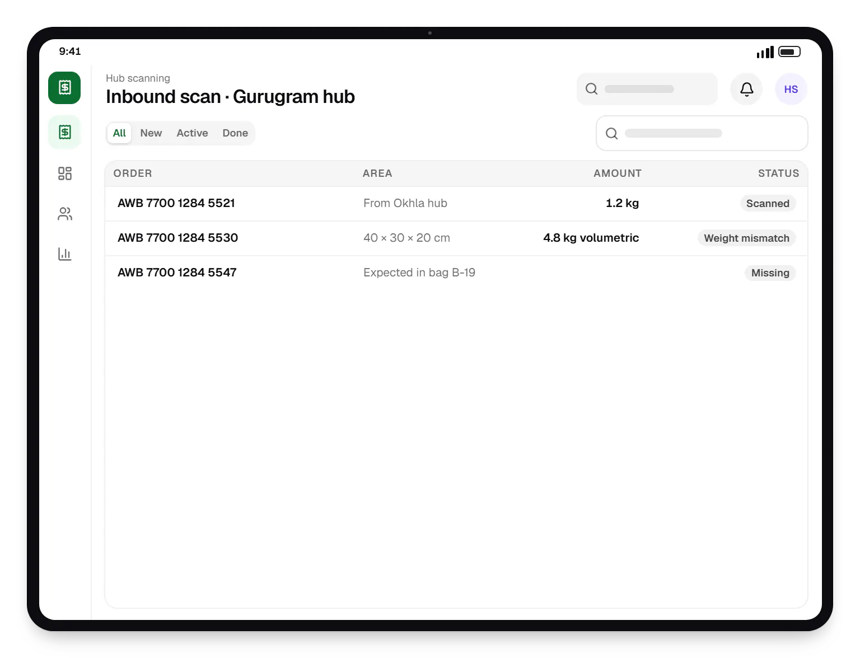Click the AREA column header
This screenshot has height=658, width=860.
(377, 173)
